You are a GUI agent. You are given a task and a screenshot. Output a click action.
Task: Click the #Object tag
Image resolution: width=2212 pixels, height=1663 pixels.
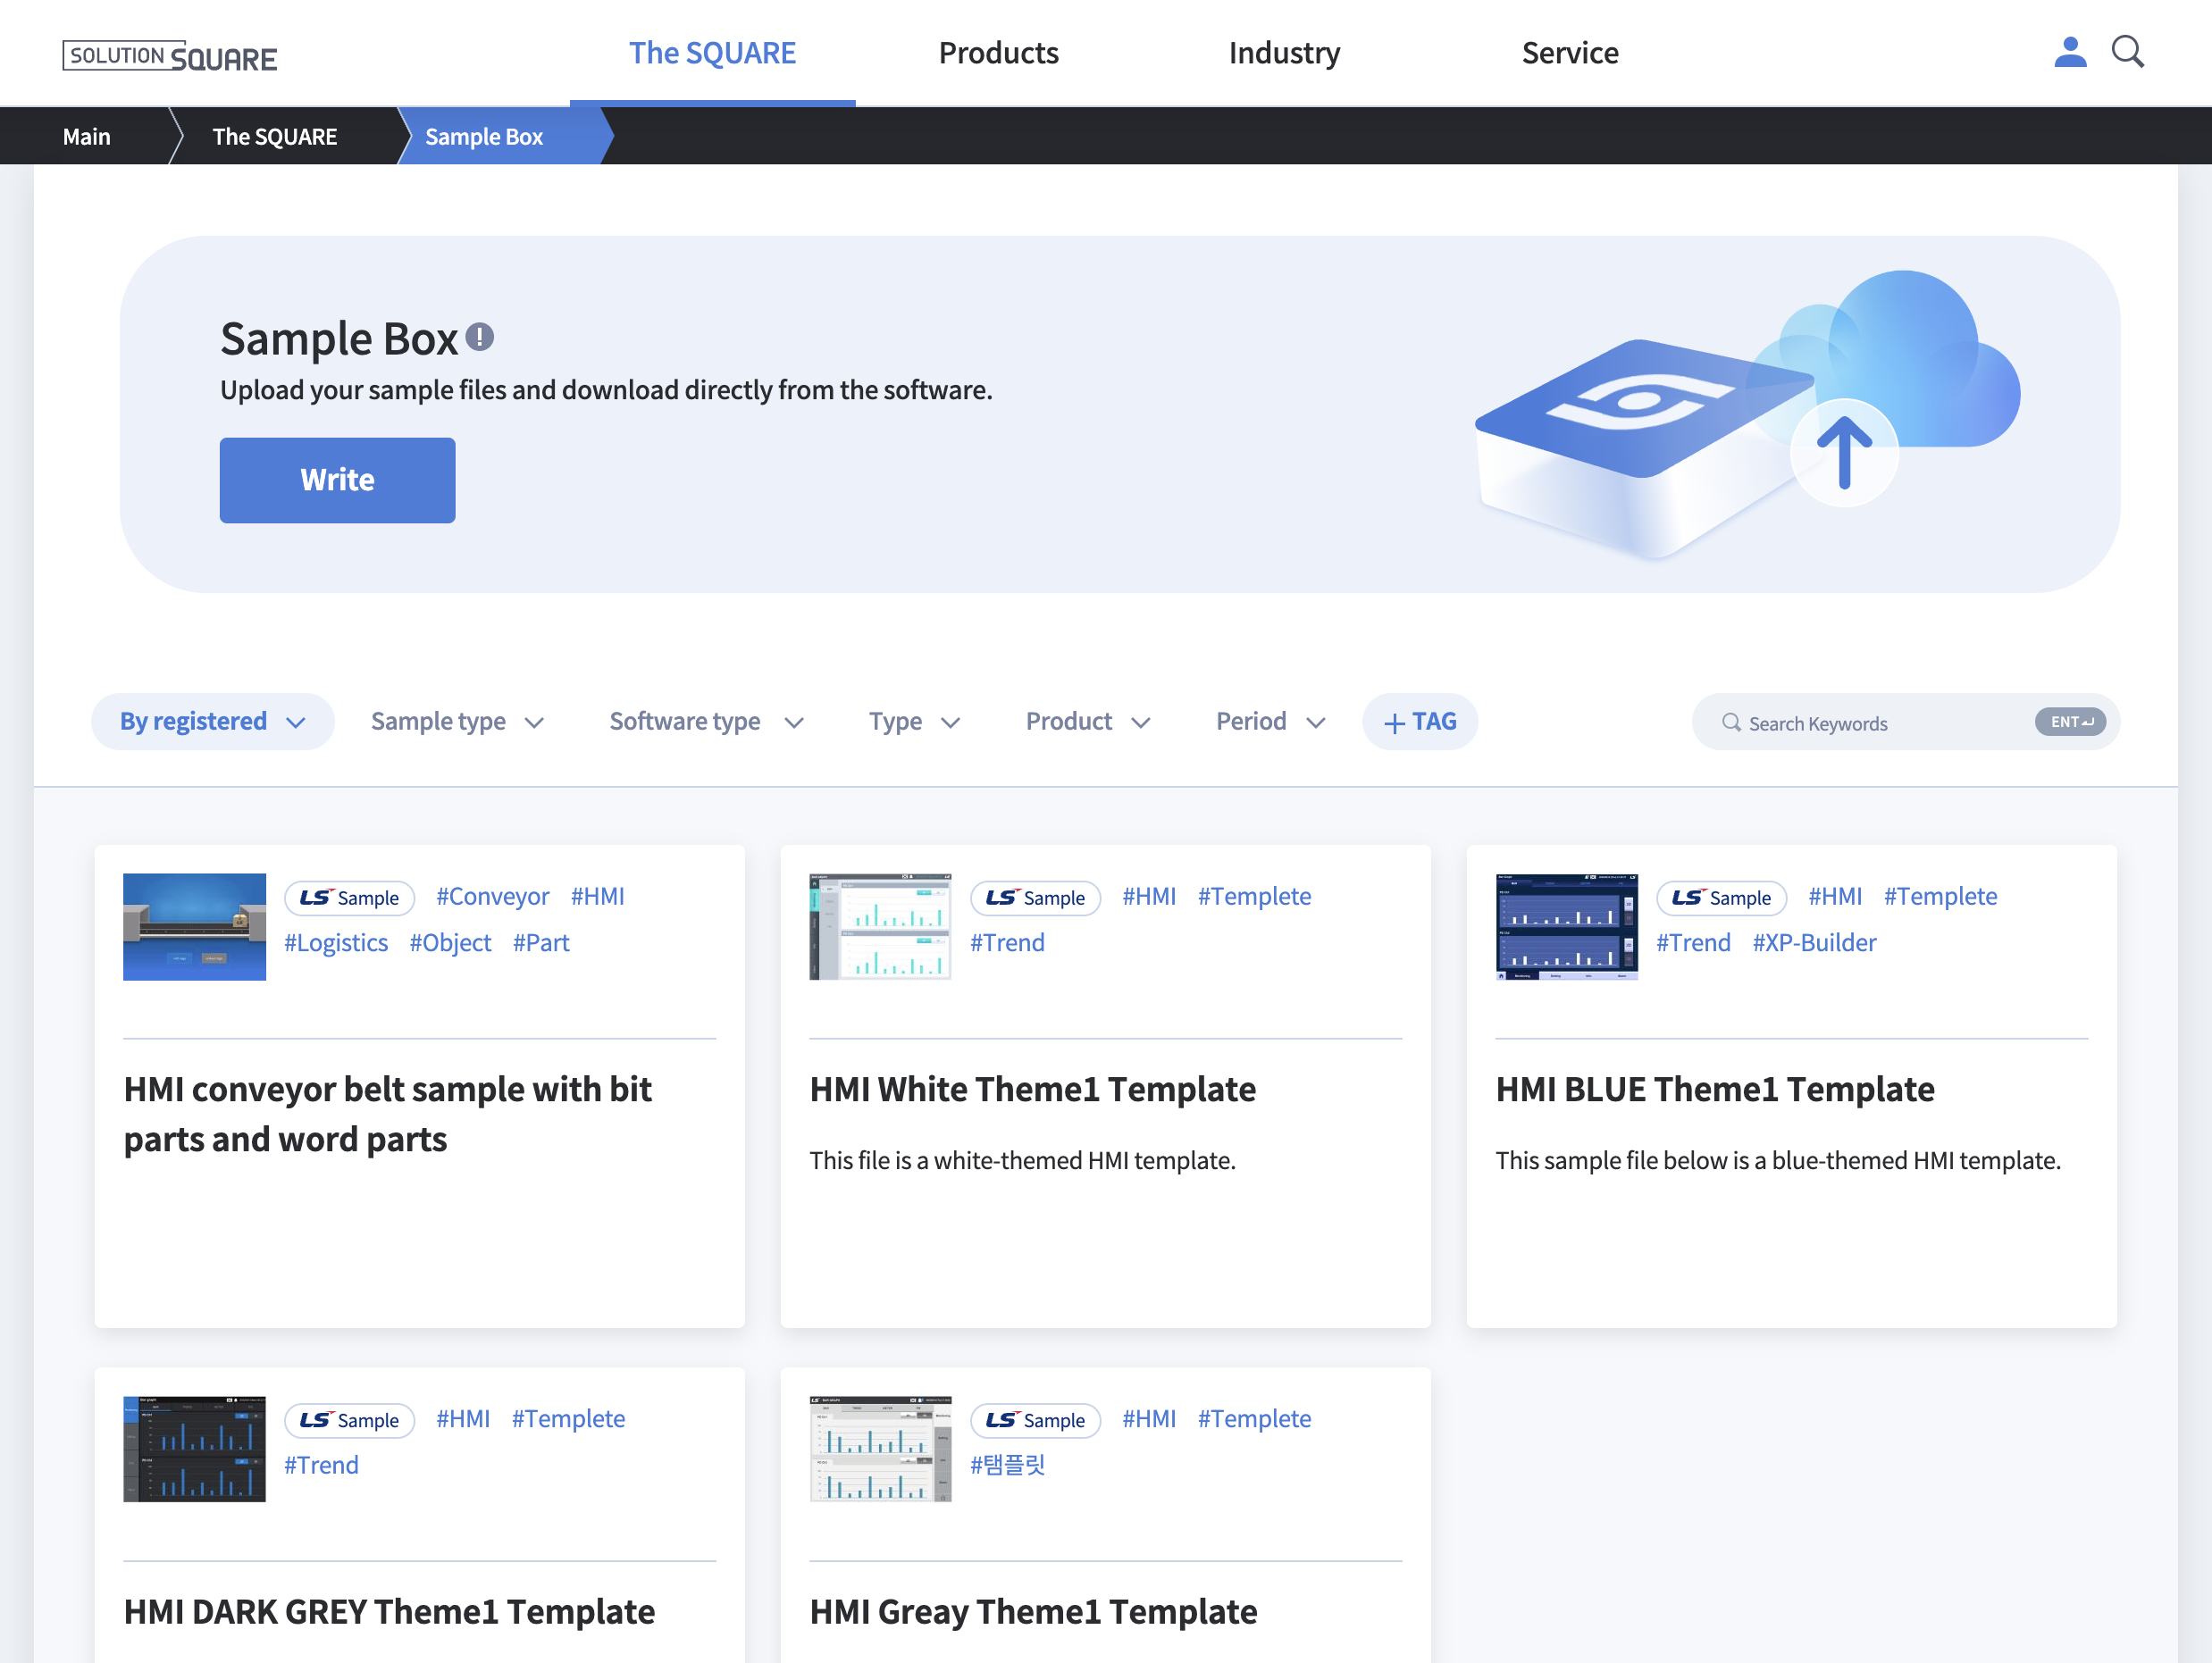[x=451, y=943]
